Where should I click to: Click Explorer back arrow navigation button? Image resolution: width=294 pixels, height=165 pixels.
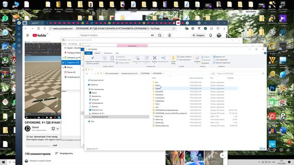87,73
